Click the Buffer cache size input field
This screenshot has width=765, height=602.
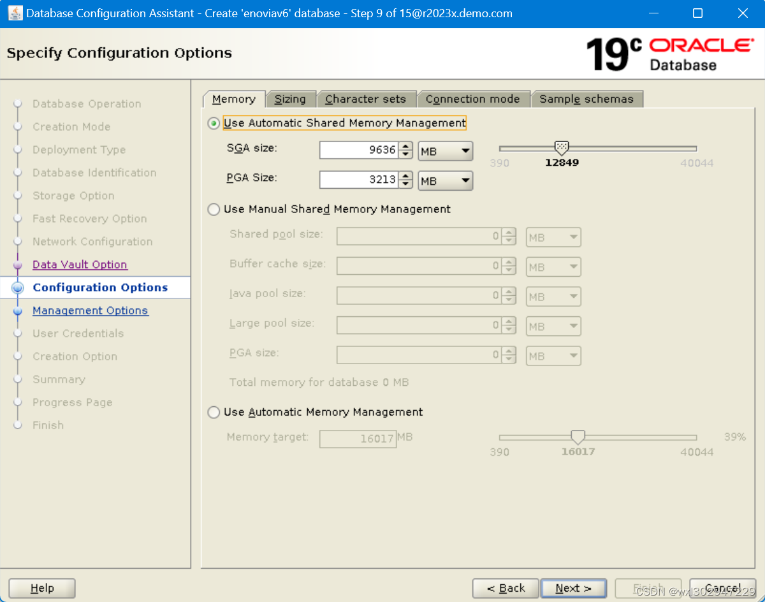419,266
